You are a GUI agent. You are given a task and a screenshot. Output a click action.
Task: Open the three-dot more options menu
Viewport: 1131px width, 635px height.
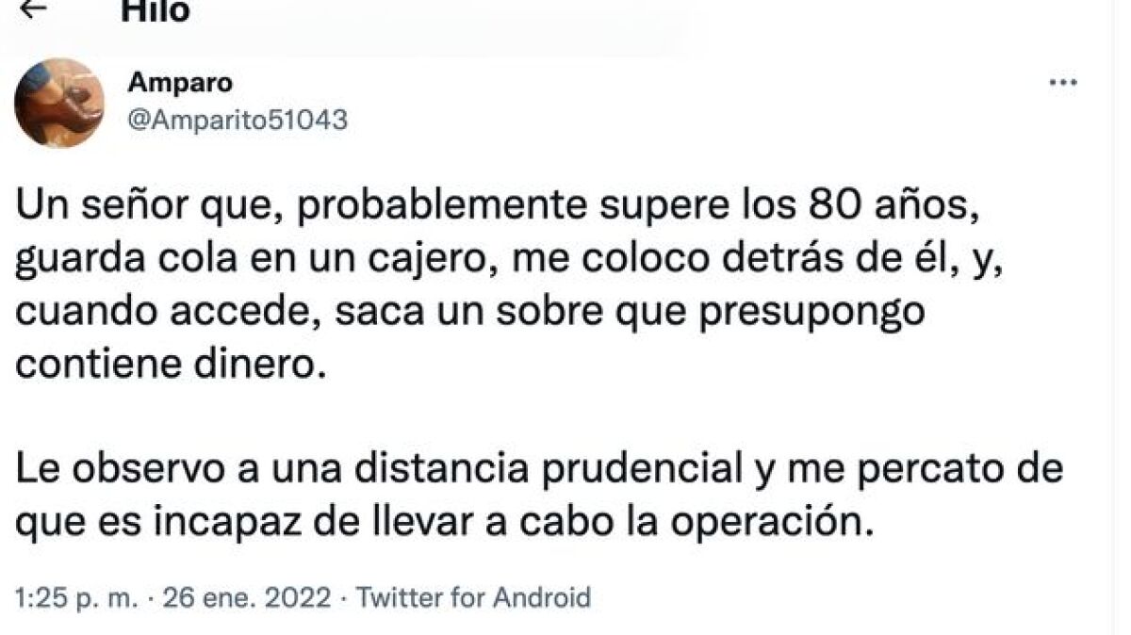[1063, 84]
